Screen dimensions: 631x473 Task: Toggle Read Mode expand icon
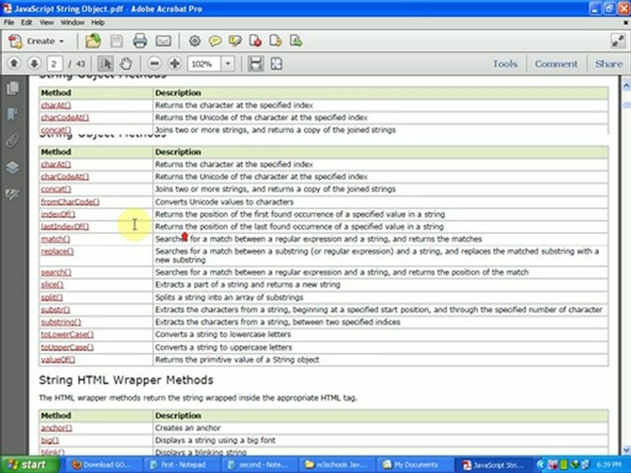pos(618,41)
